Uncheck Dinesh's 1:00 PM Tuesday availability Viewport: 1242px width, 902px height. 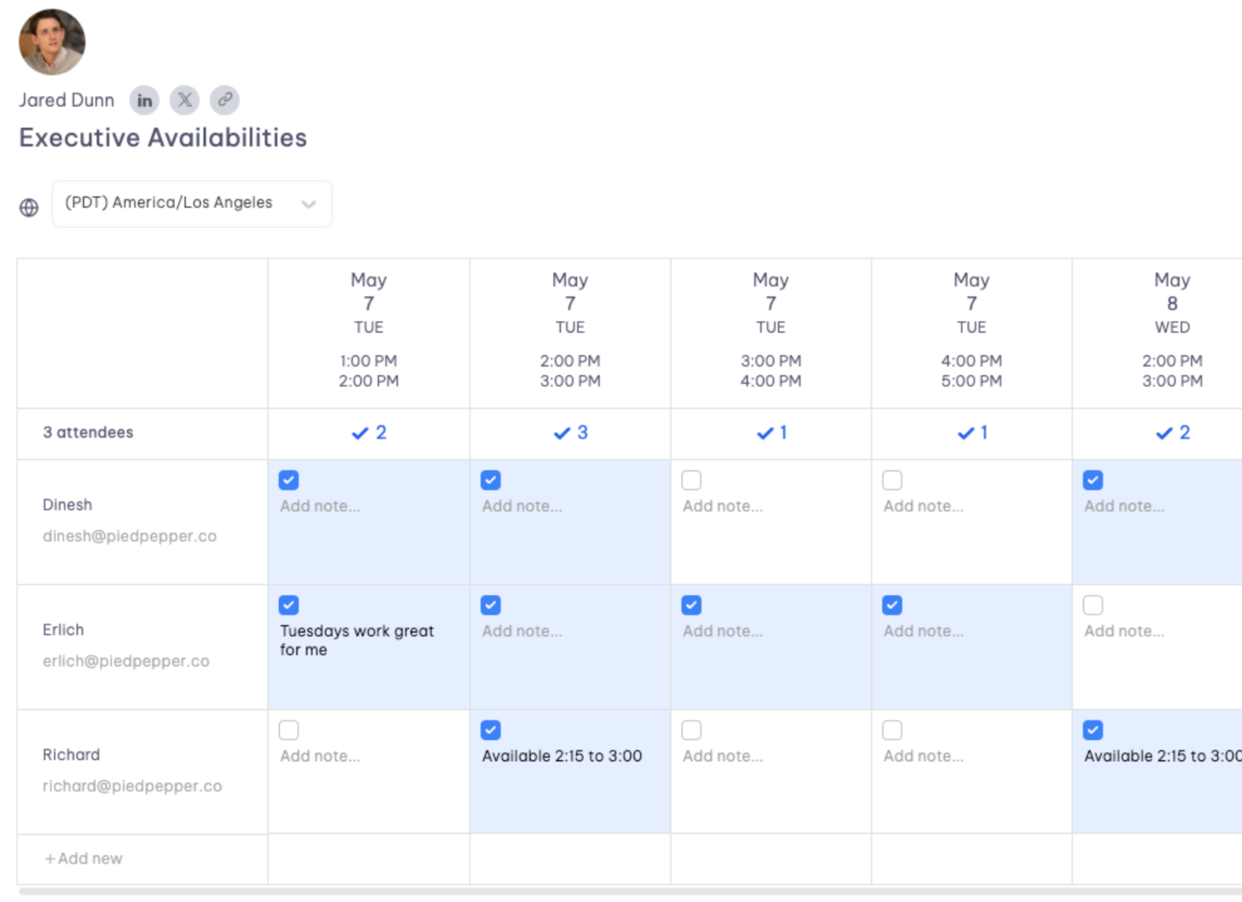(289, 480)
